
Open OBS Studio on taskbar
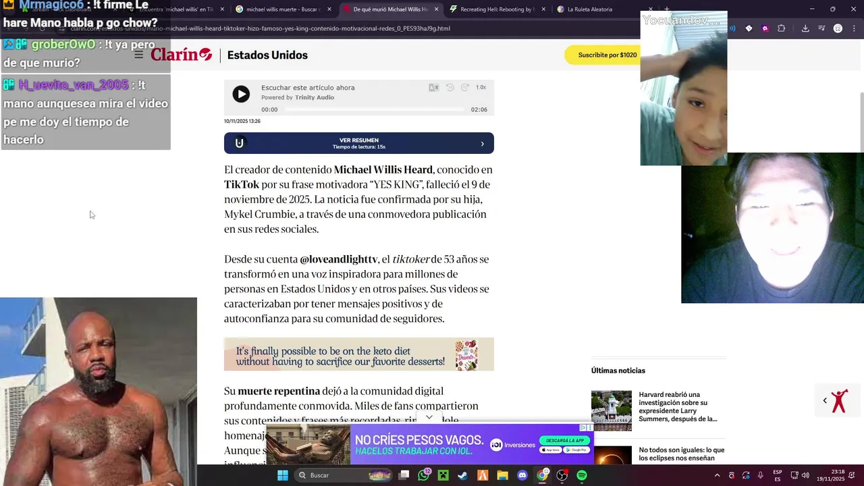[x=562, y=475]
